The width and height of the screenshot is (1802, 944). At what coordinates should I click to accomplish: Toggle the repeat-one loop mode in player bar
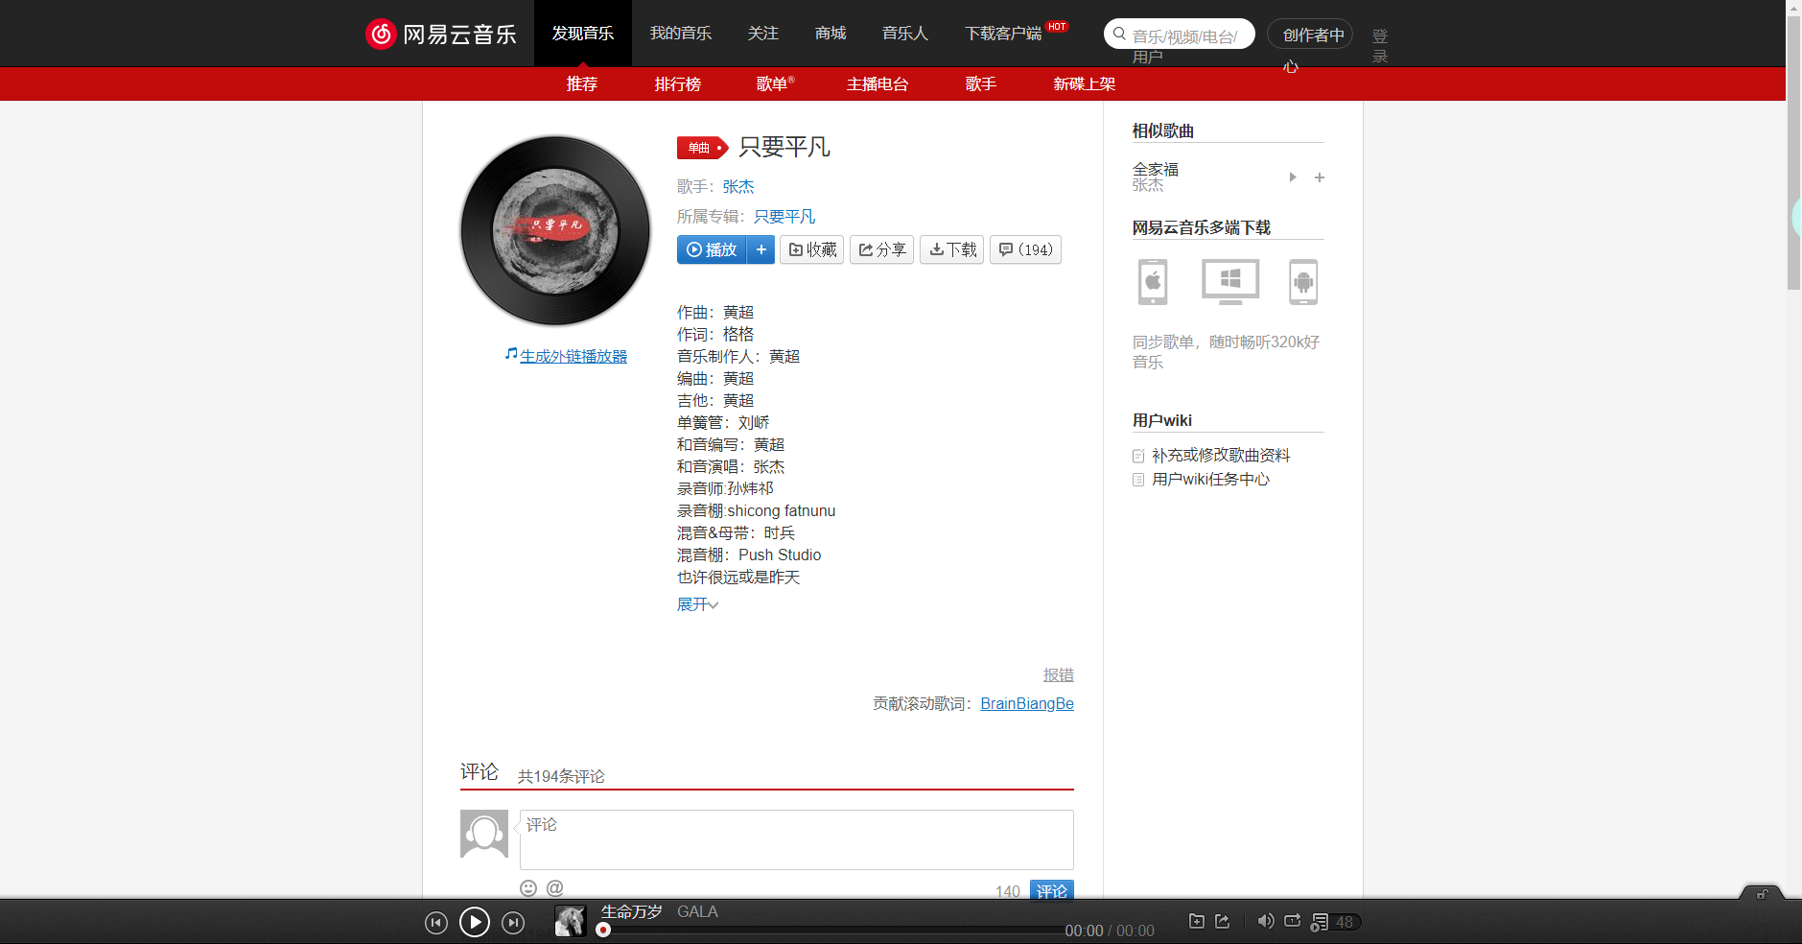pyautogui.click(x=1293, y=921)
